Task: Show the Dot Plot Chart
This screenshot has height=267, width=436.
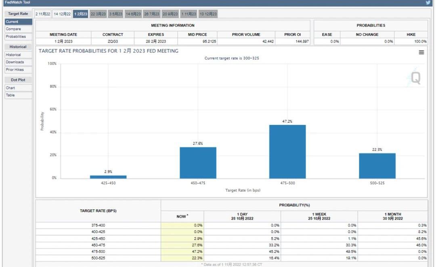Action: (10, 88)
